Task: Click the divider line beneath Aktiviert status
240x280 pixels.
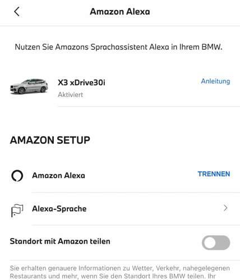Action: click(x=149, y=106)
